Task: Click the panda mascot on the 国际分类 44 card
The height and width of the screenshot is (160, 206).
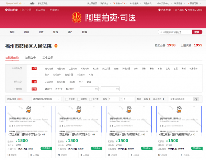Action: coord(79,109)
